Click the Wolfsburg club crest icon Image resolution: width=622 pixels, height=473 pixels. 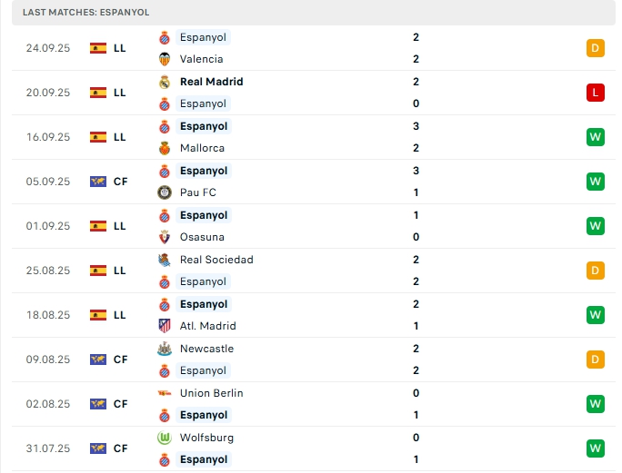pos(165,438)
